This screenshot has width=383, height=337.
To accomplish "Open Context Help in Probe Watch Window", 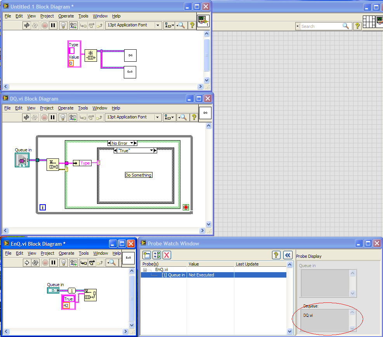I will coord(276,255).
